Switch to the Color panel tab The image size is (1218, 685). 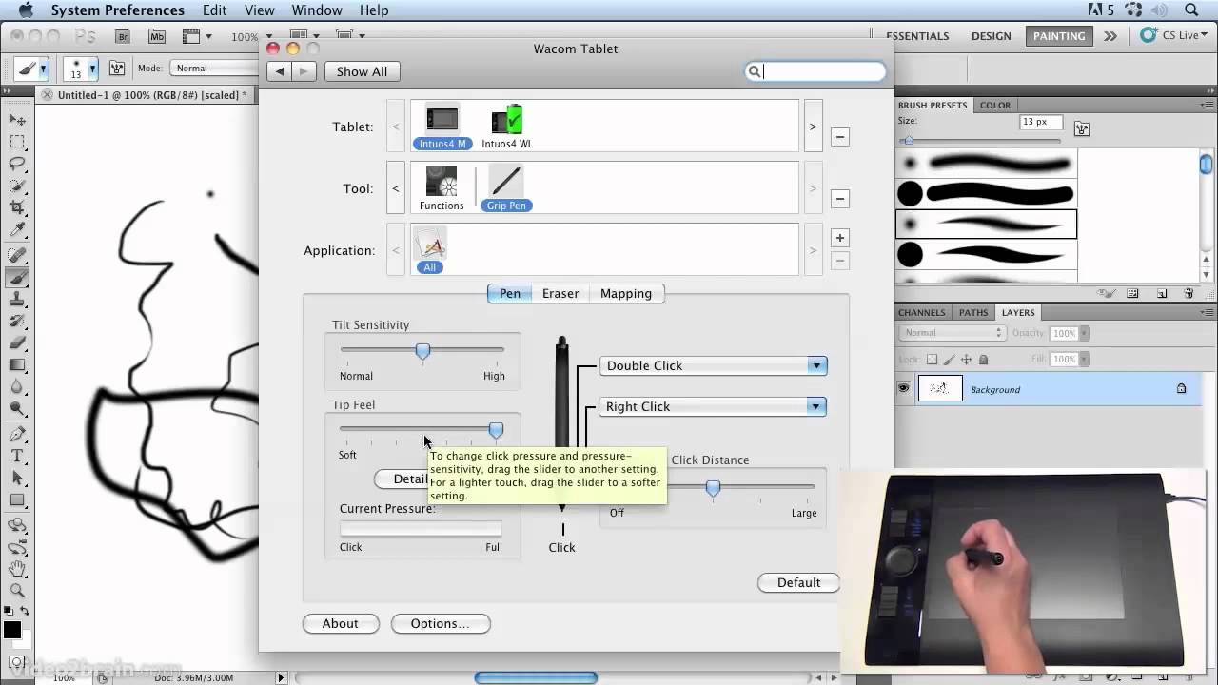click(995, 105)
